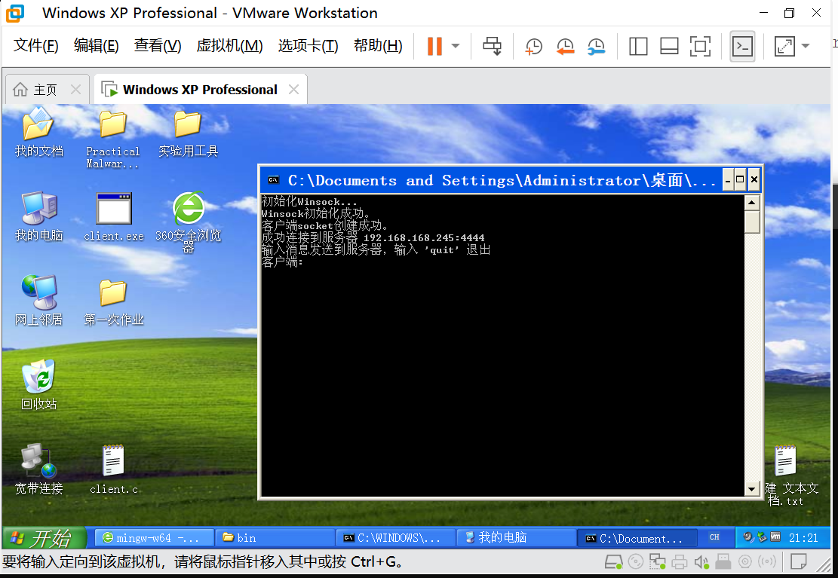Minimize the command prompt window
The height and width of the screenshot is (578, 838).
point(727,180)
